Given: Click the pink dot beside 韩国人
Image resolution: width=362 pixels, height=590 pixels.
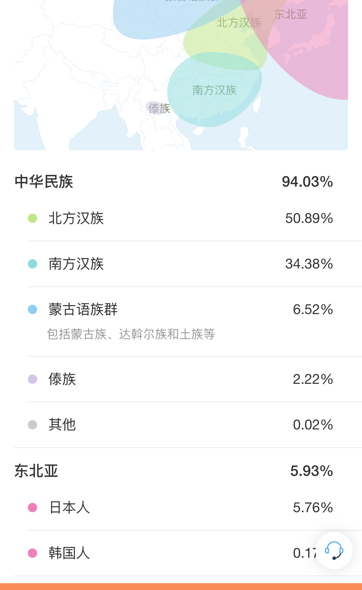Looking at the screenshot, I should coord(32,553).
